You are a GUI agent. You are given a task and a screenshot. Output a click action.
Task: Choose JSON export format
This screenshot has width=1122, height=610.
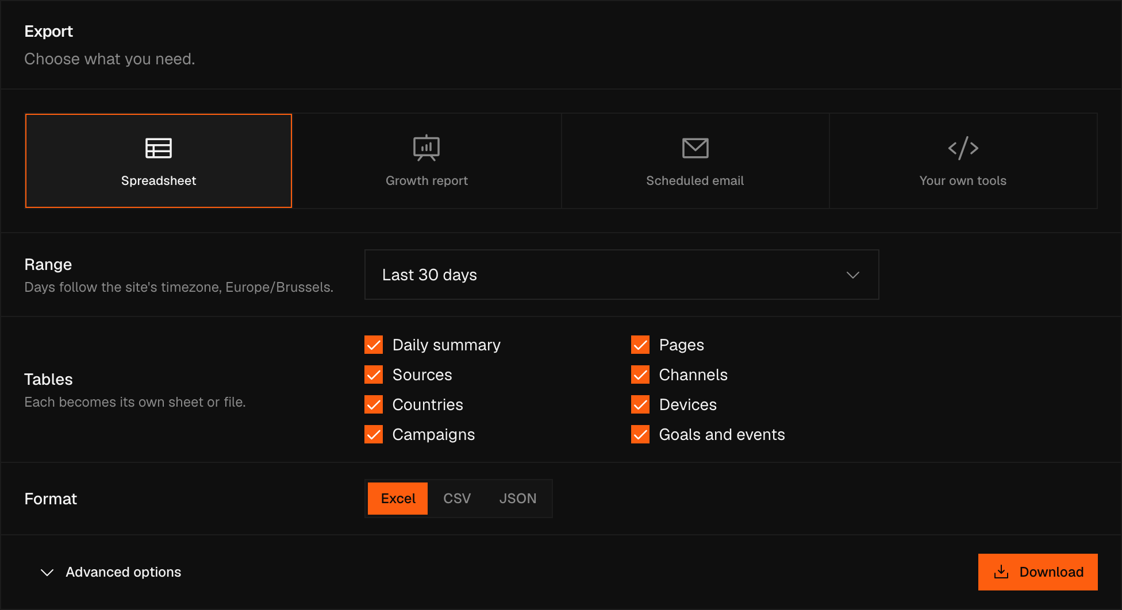[518, 499]
